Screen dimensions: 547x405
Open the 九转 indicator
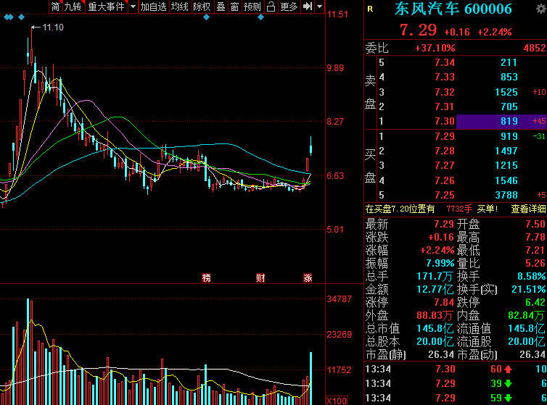pyautogui.click(x=73, y=7)
